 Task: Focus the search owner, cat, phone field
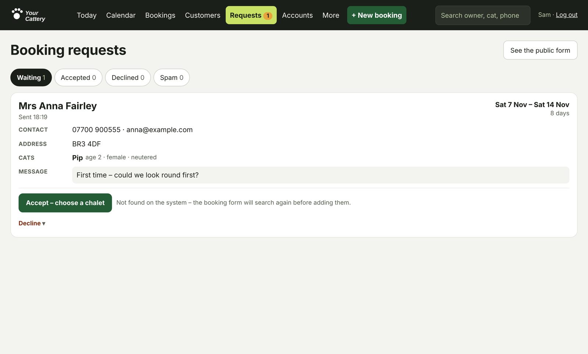click(483, 15)
